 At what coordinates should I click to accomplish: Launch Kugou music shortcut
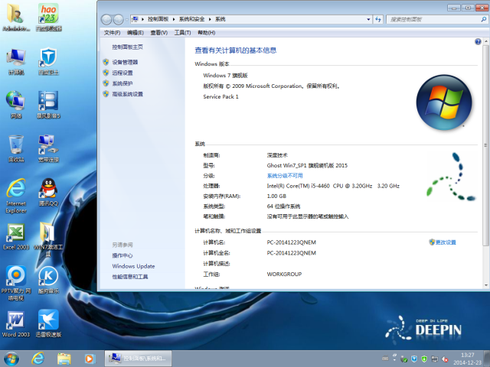coord(48,280)
